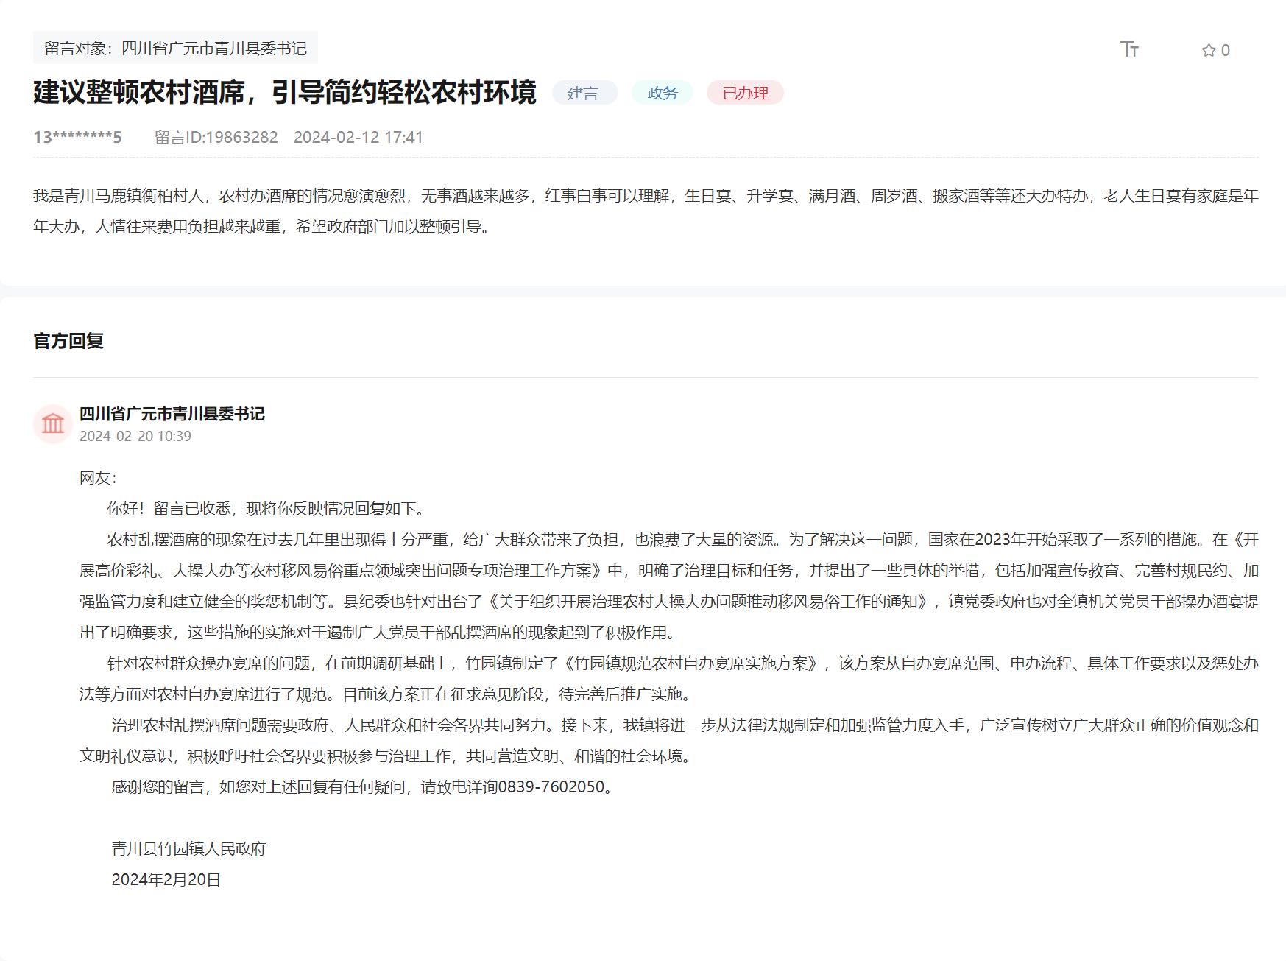Select the 政务 tag

pos(662,93)
